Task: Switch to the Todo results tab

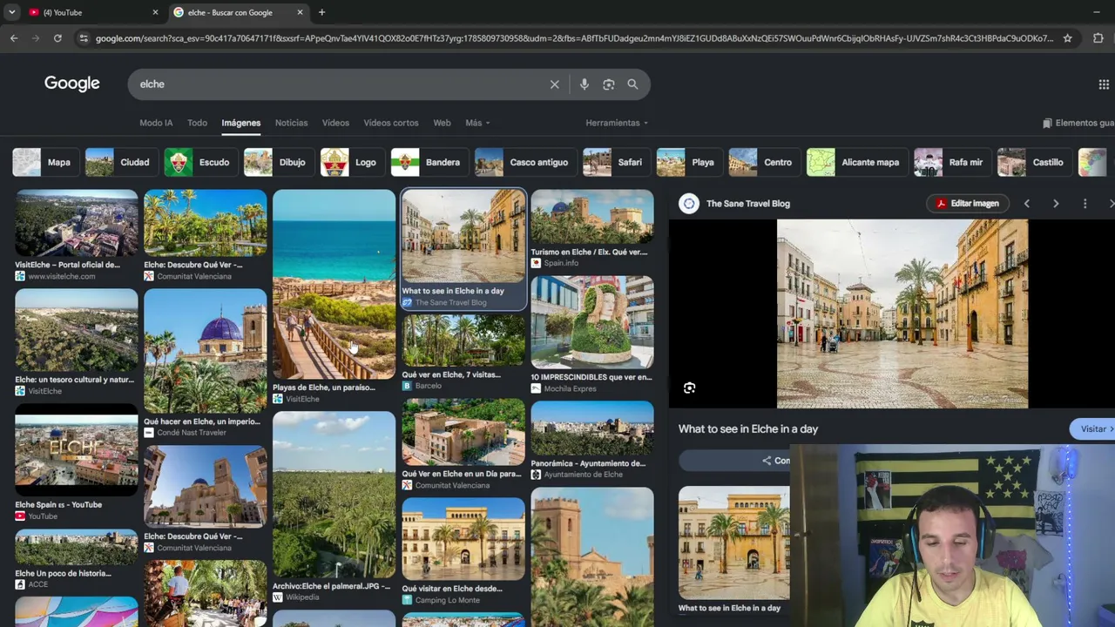Action: (197, 123)
